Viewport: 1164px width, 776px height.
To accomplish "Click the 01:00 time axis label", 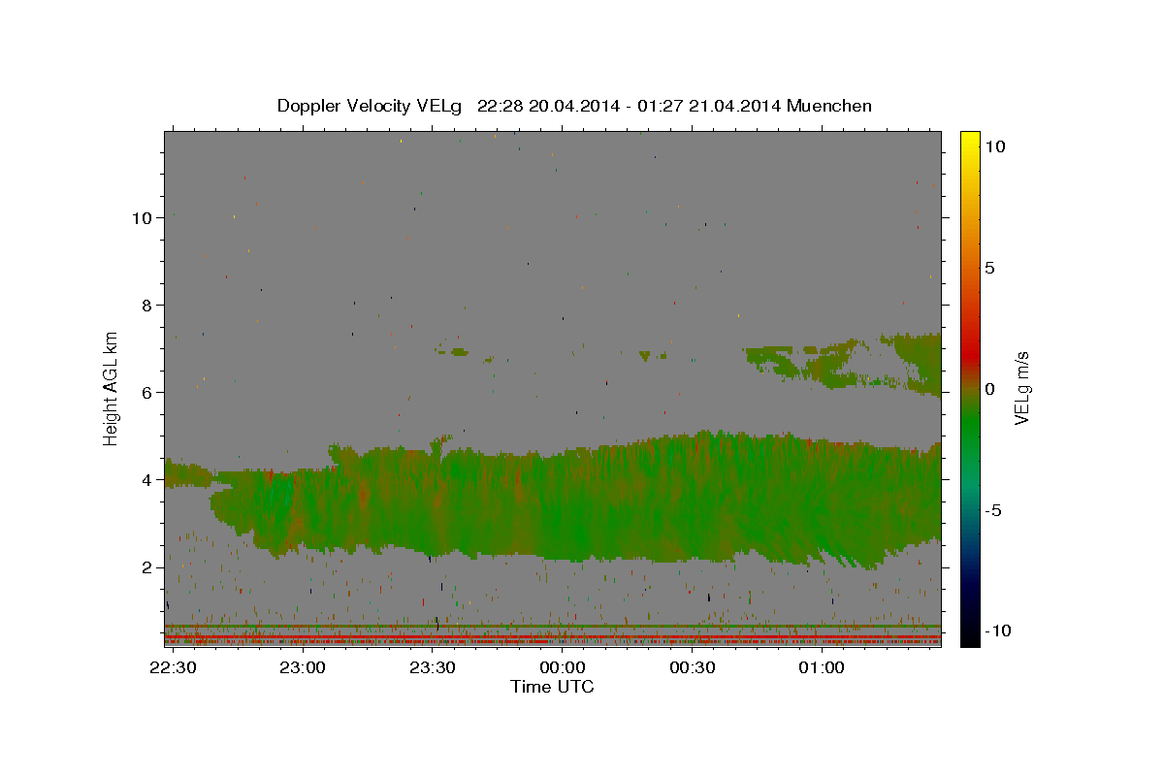I will (x=821, y=667).
